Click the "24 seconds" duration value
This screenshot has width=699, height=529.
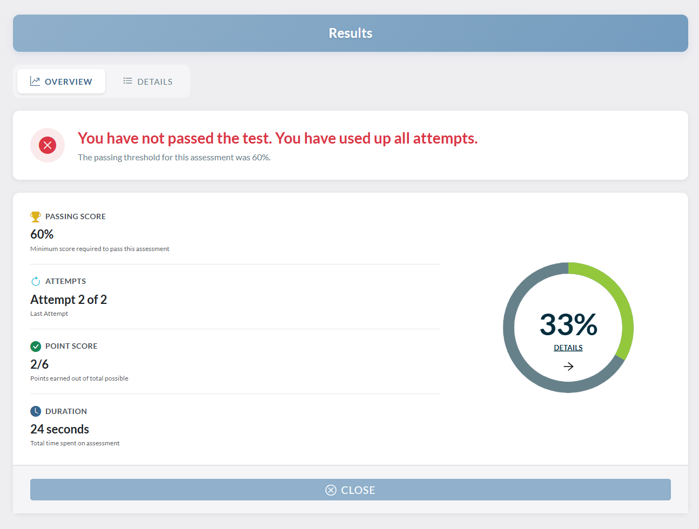59,429
